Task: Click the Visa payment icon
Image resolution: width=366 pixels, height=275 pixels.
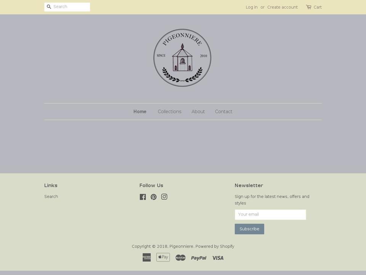Action: (218, 258)
